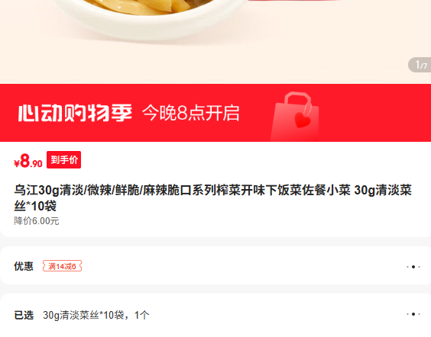View the product photo of pickled vegetable bowl

coord(215,42)
